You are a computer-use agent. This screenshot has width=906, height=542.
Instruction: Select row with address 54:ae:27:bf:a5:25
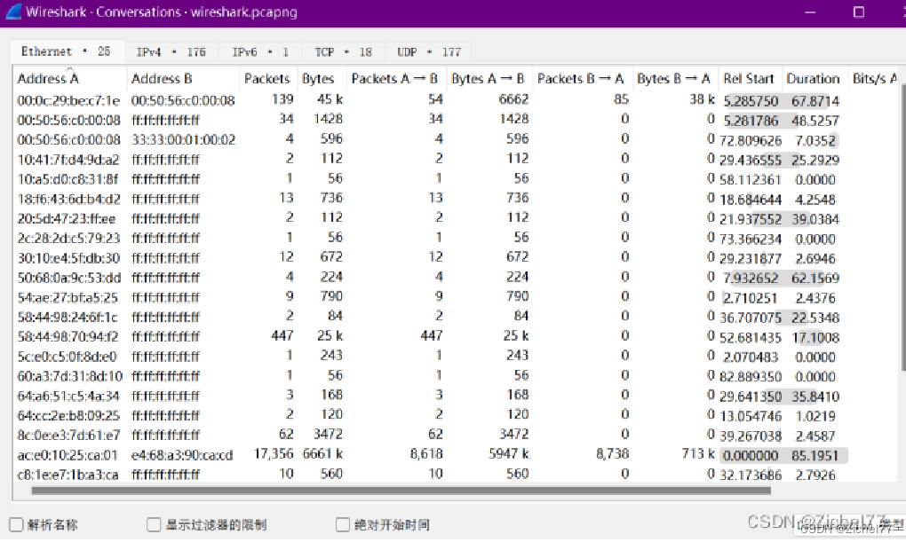point(457,297)
